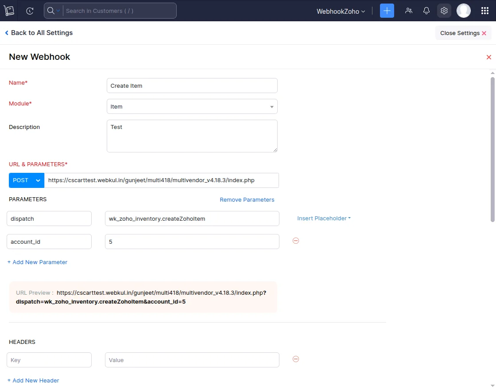Open the referral people icon
Image resolution: width=496 pixels, height=390 pixels.
[409, 11]
